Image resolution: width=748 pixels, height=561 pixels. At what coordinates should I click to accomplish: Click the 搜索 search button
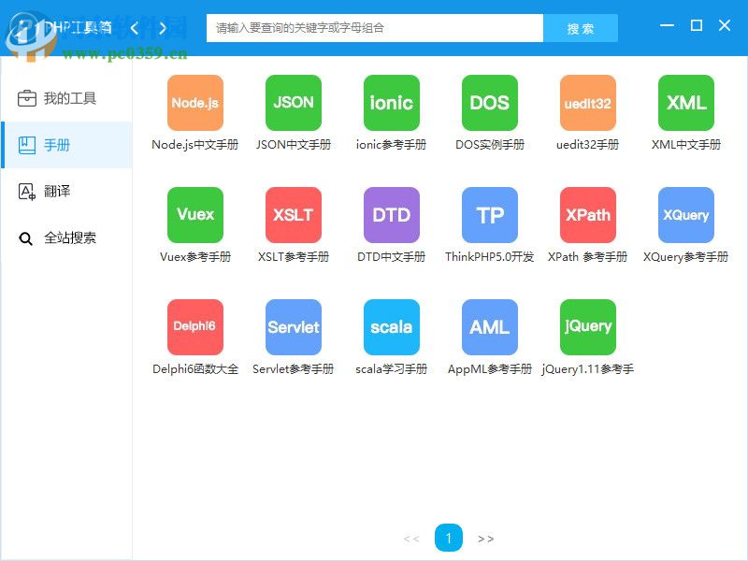point(582,28)
